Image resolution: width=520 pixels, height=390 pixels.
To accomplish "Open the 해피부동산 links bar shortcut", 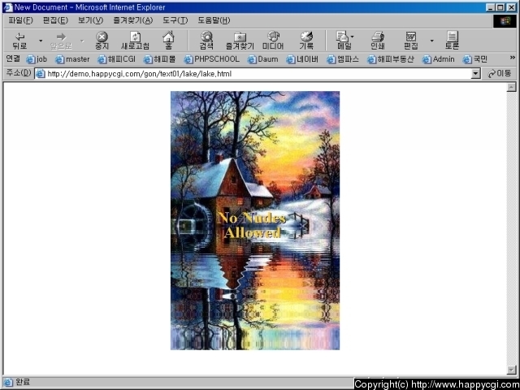I will (391, 59).
